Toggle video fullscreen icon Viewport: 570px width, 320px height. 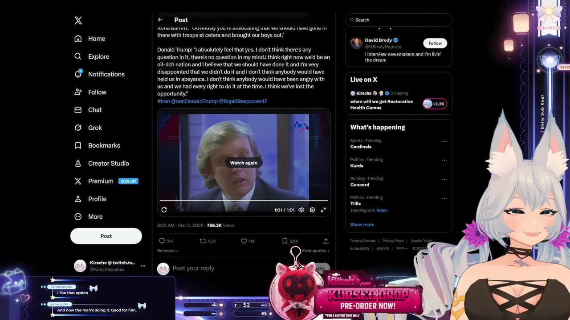(x=323, y=210)
